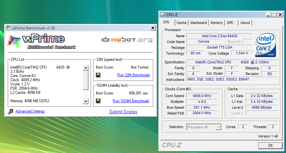Screen dimensions: 286x153
Task: Close the CPU-Z window
Action: (x=280, y=15)
